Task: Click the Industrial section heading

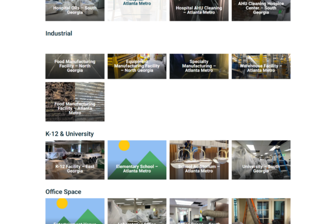Action: pyautogui.click(x=59, y=34)
